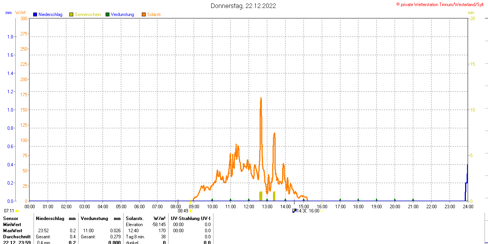Image resolution: width=488 pixels, height=244 pixels.
Task: Click the 12:00 time axis label
Action: (x=249, y=206)
